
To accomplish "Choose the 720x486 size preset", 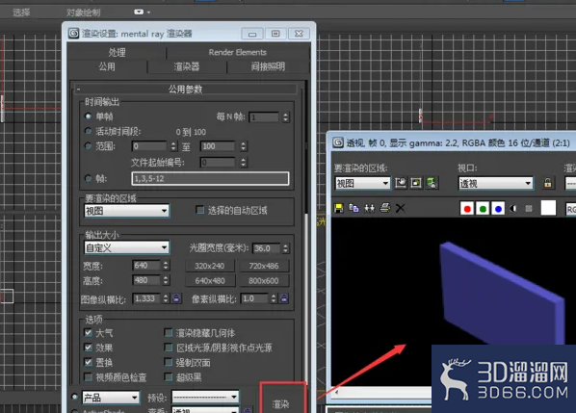I will tap(264, 266).
